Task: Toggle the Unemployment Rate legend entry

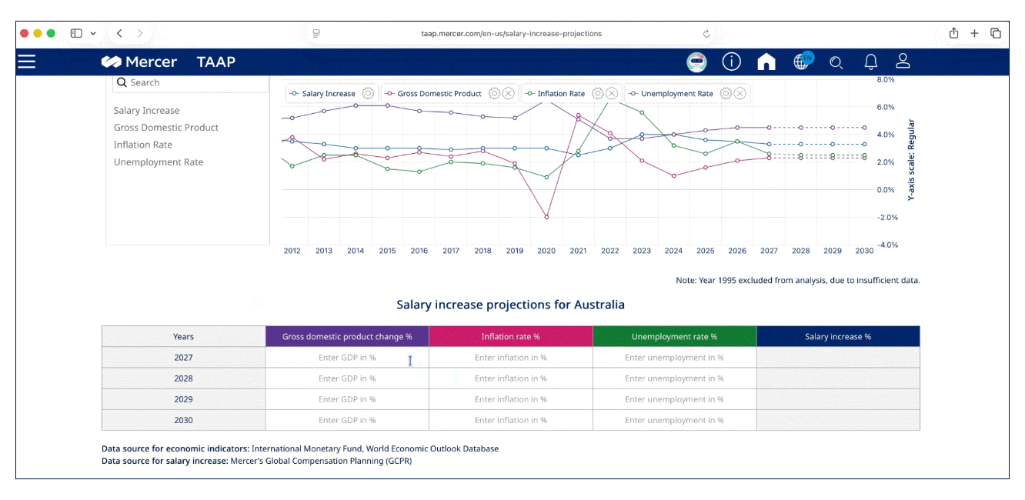Action: tap(671, 94)
